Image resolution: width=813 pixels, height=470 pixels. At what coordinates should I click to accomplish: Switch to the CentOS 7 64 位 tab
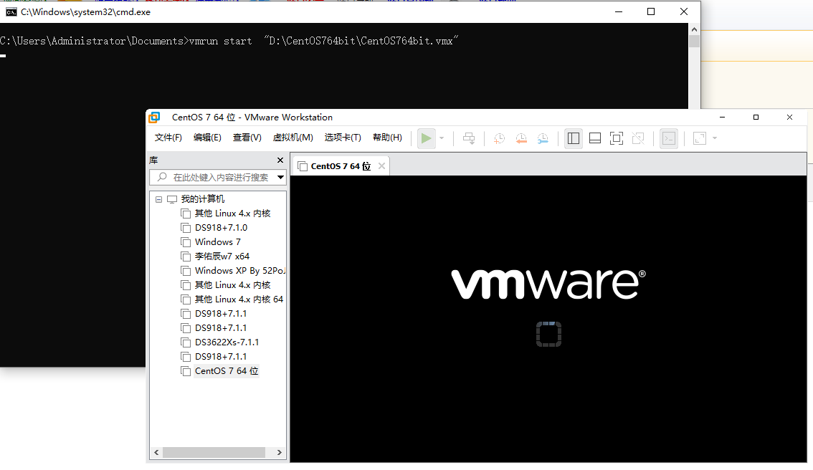click(x=341, y=166)
